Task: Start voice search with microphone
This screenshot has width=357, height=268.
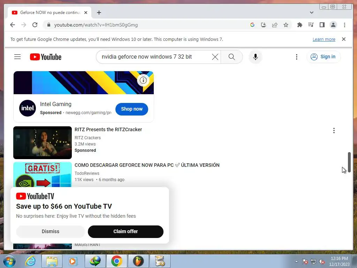Action: [256, 57]
